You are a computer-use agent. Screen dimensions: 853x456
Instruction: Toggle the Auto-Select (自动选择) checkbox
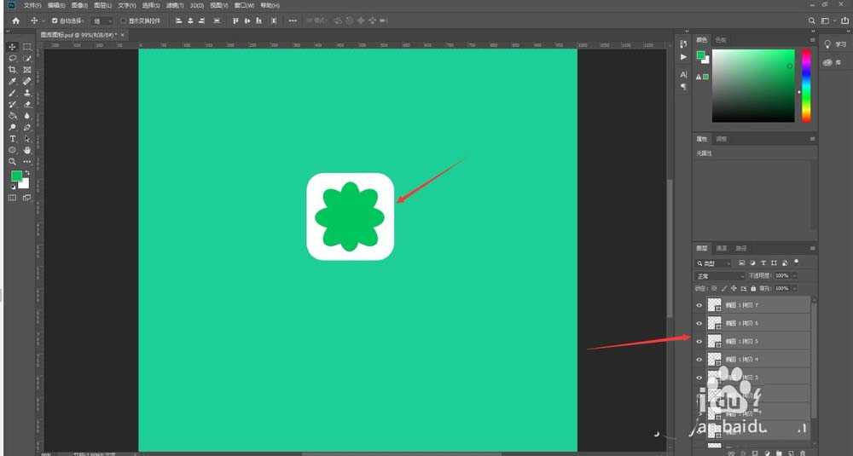coord(55,20)
